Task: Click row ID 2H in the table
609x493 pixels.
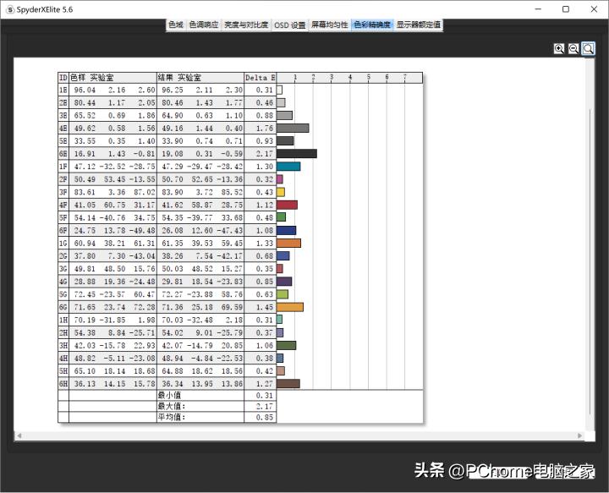Action: [63, 332]
